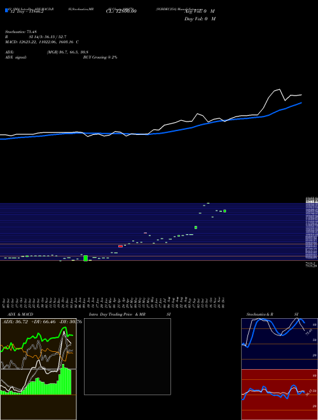318x420 pixels.
Task: Click the 'SI 14/3: 36.15 / 52.7' reading
Action: pos(48,37)
